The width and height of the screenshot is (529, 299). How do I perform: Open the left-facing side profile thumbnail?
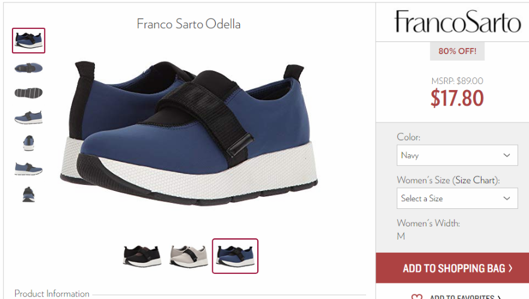click(29, 117)
